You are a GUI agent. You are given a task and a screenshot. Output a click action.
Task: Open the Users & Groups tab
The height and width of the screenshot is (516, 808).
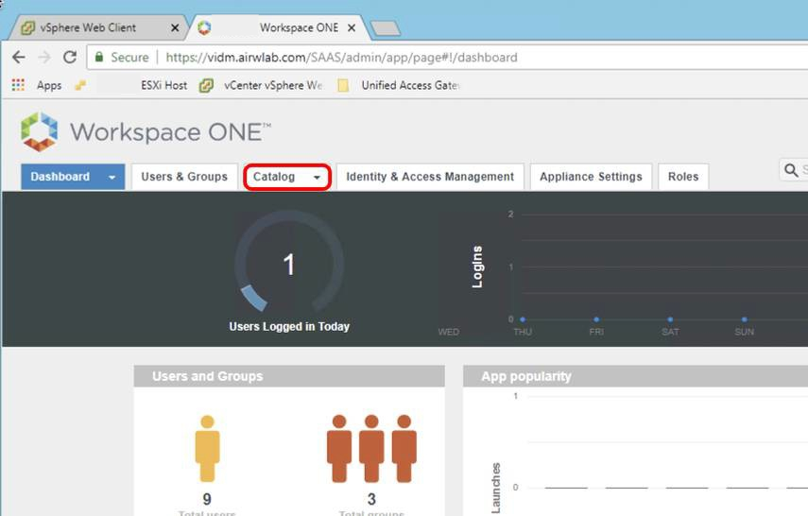coord(184,177)
